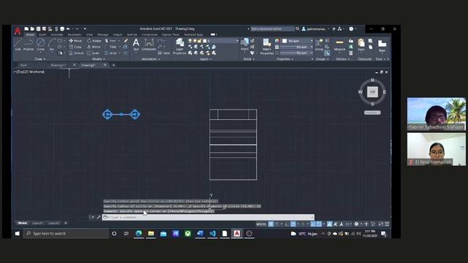Screen dimensions: 468x263
Task: Expand the Annotation panel
Action: (151, 59)
